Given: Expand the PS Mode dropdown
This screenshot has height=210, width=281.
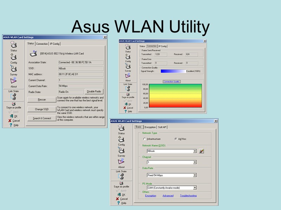Looking at the screenshot, I should point(194,188).
